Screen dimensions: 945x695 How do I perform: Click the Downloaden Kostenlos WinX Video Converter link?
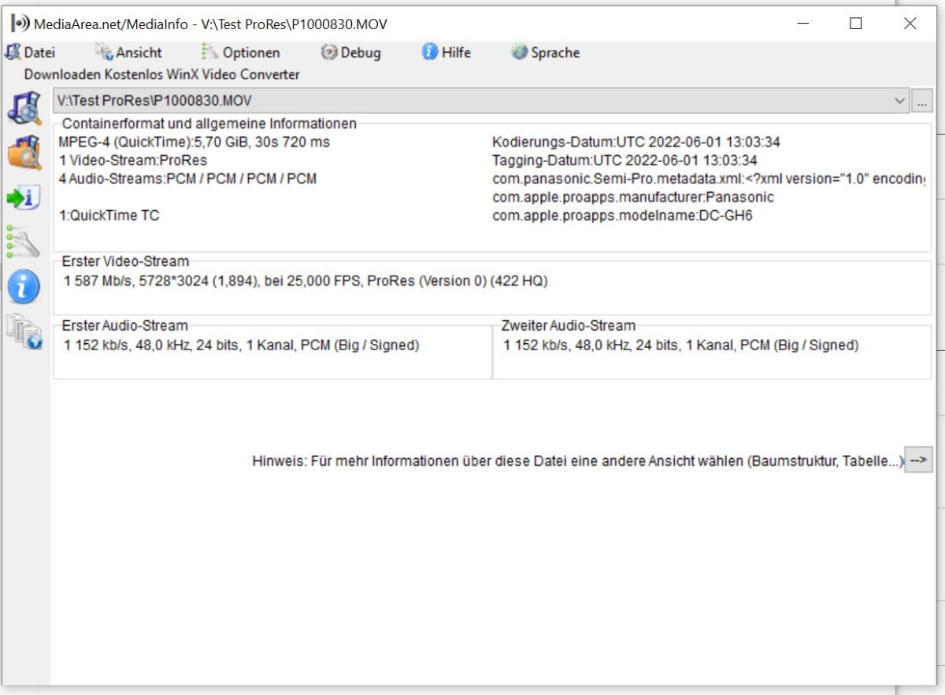[162, 75]
